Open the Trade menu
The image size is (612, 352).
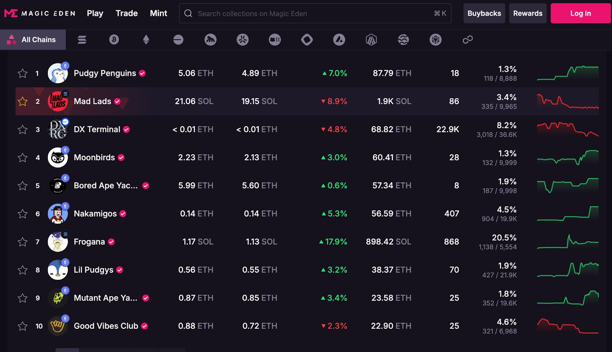(127, 13)
